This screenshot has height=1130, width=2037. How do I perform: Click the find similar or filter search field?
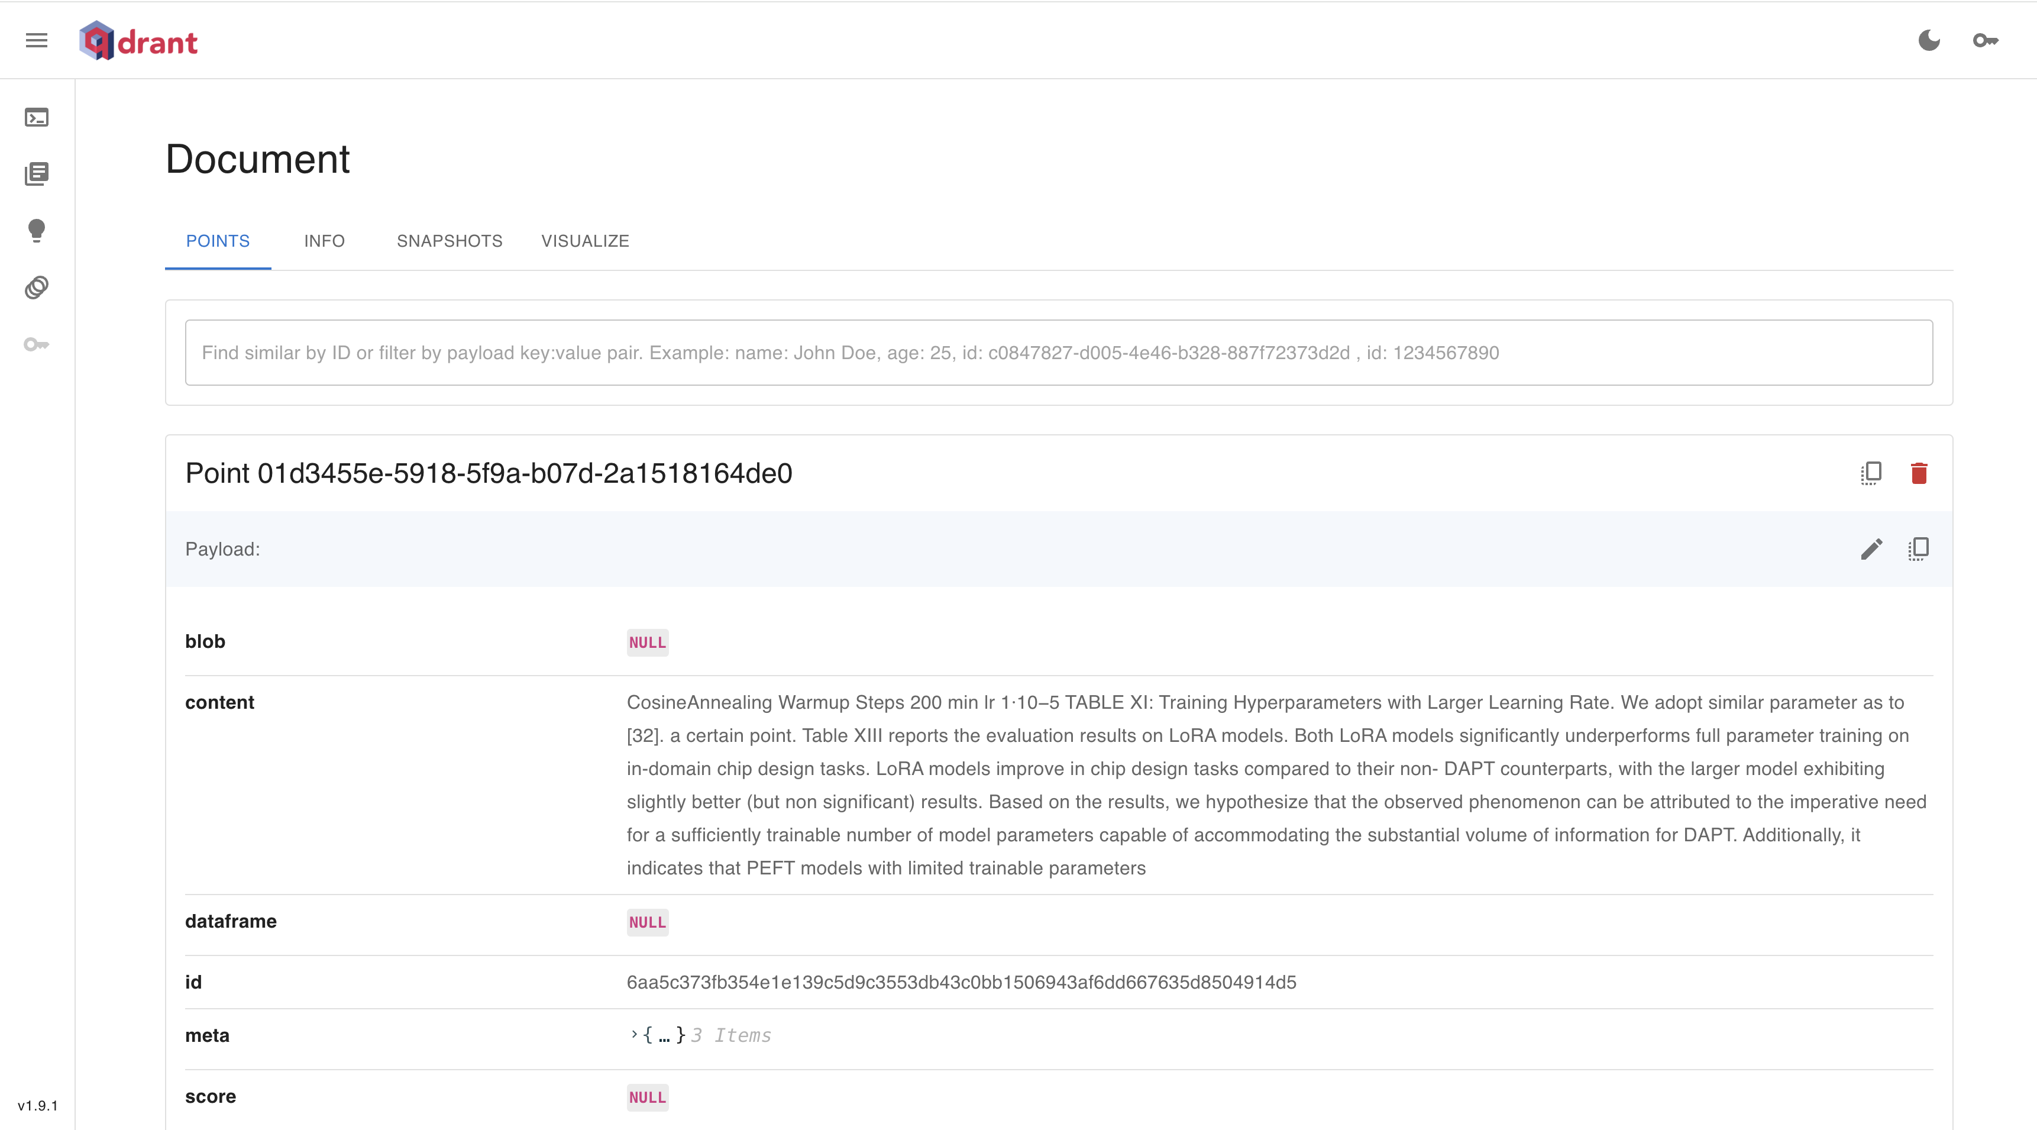coord(1058,353)
